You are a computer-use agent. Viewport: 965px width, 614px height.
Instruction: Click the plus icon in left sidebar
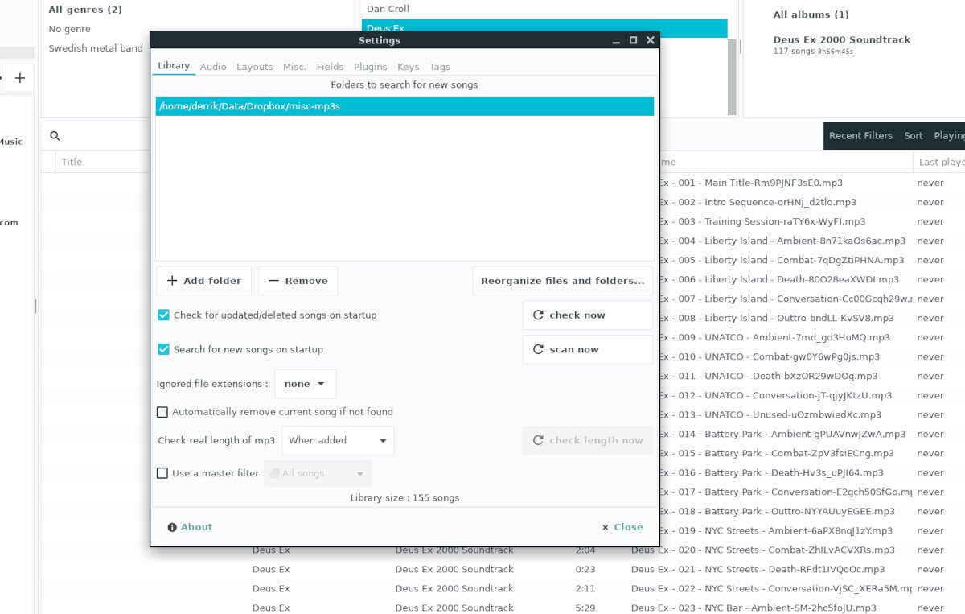point(20,78)
